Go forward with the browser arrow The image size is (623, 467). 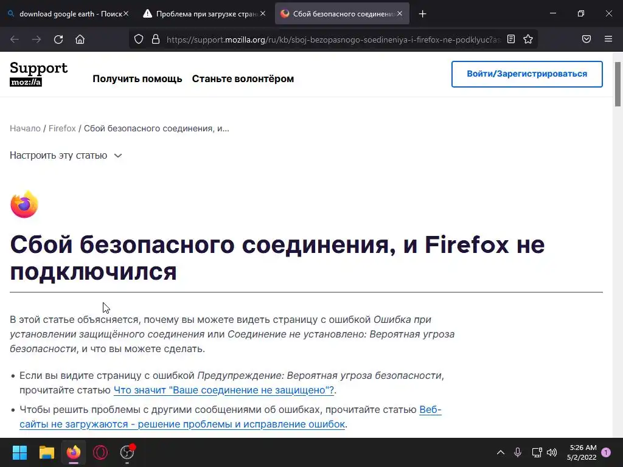pyautogui.click(x=37, y=40)
